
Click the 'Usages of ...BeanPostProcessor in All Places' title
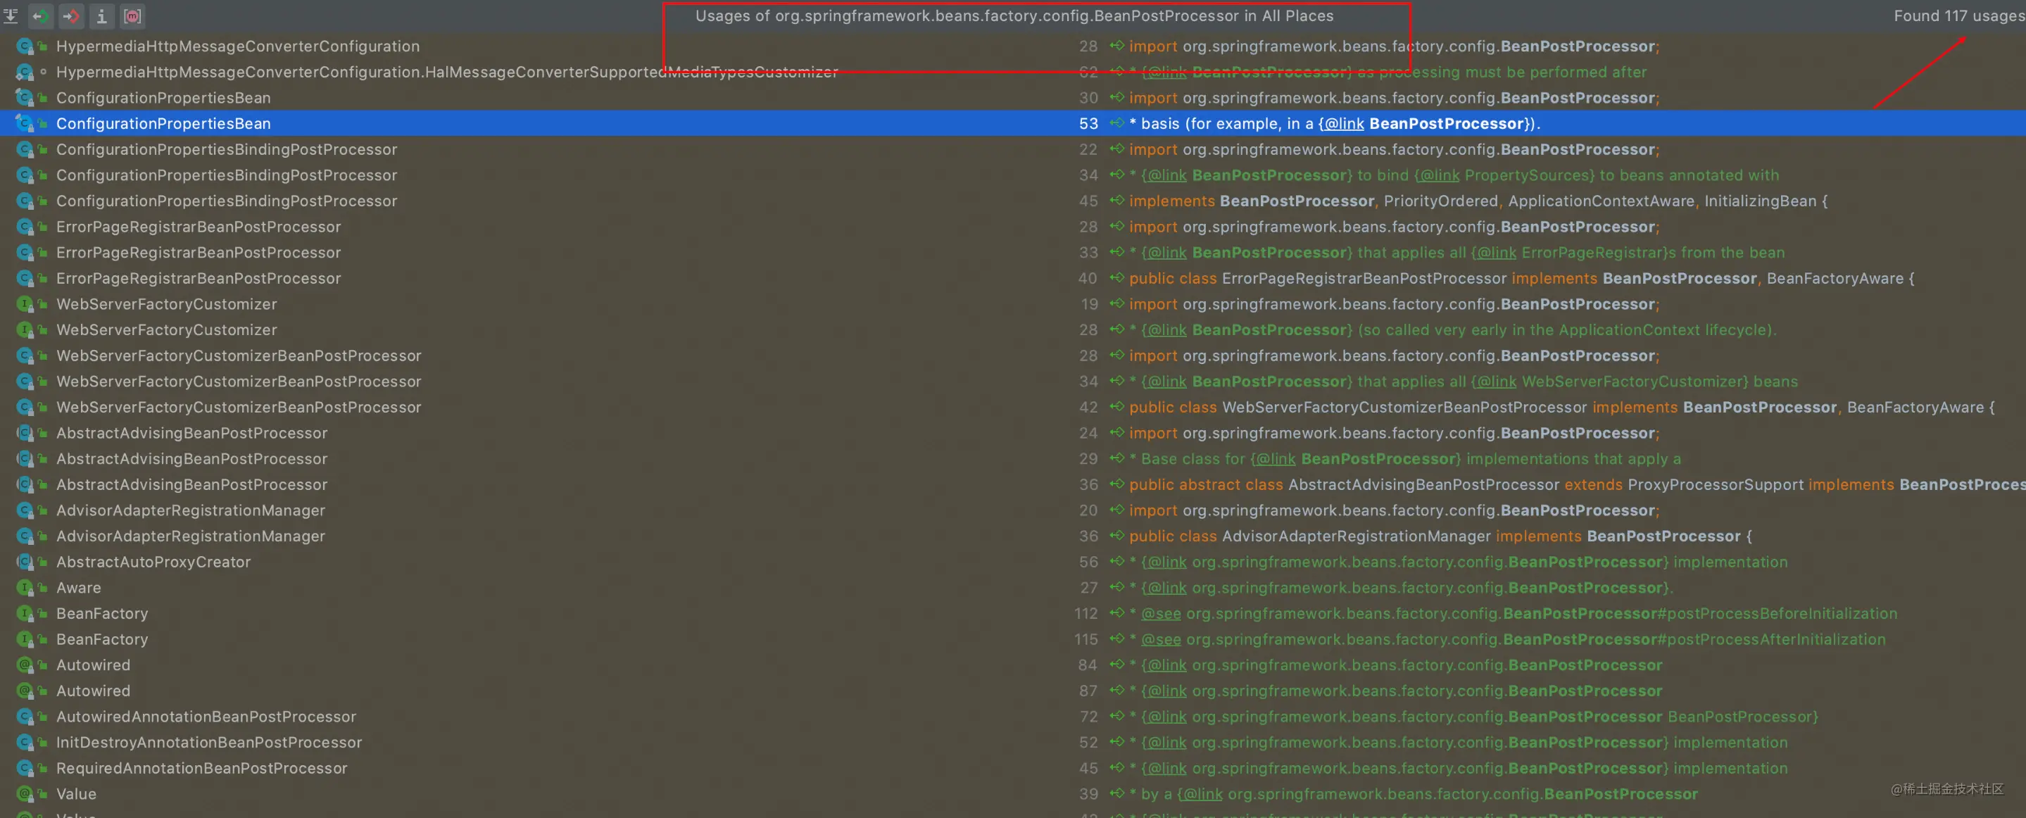[x=1014, y=15]
